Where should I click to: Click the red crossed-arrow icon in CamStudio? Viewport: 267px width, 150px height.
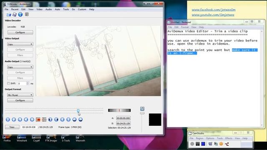pos(227,144)
